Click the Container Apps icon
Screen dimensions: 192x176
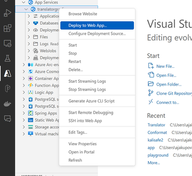click(30, 78)
